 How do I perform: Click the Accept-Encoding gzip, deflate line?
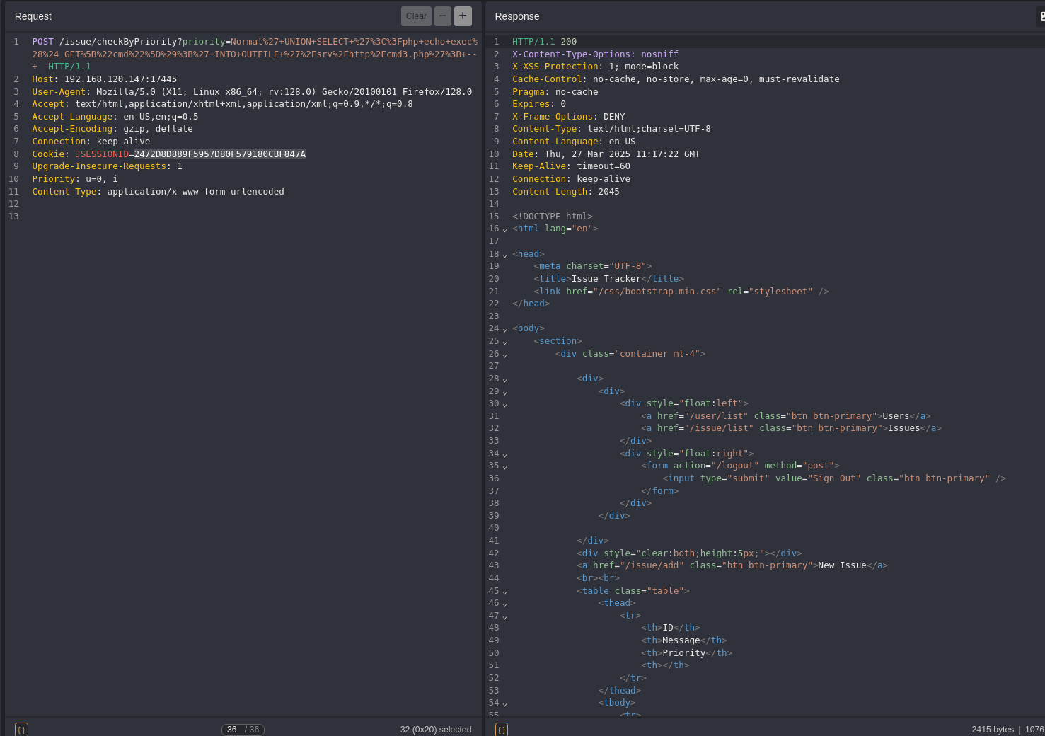click(x=112, y=129)
